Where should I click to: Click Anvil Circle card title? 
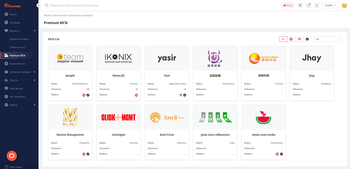click(167, 135)
